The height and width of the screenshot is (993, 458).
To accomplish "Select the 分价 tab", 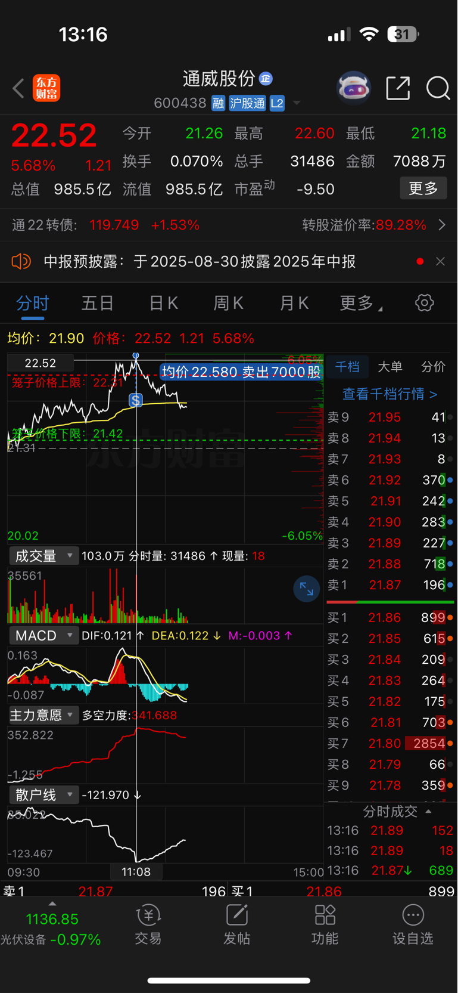I will [433, 367].
